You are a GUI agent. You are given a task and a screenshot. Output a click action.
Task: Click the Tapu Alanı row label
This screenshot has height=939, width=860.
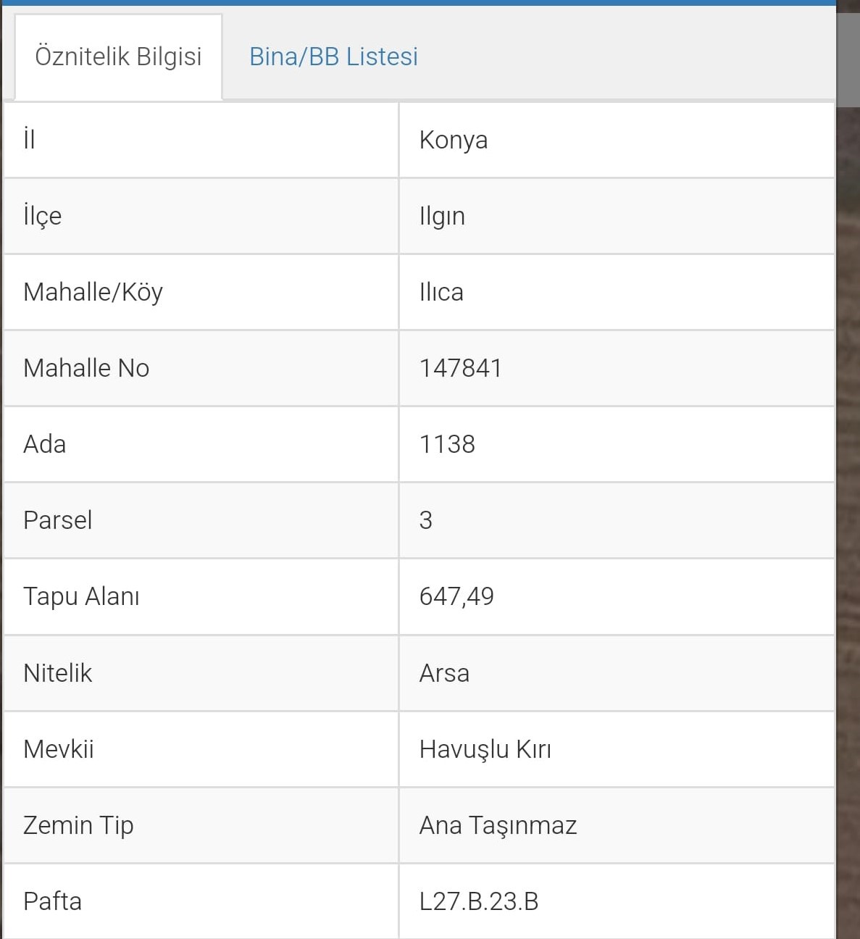point(81,596)
